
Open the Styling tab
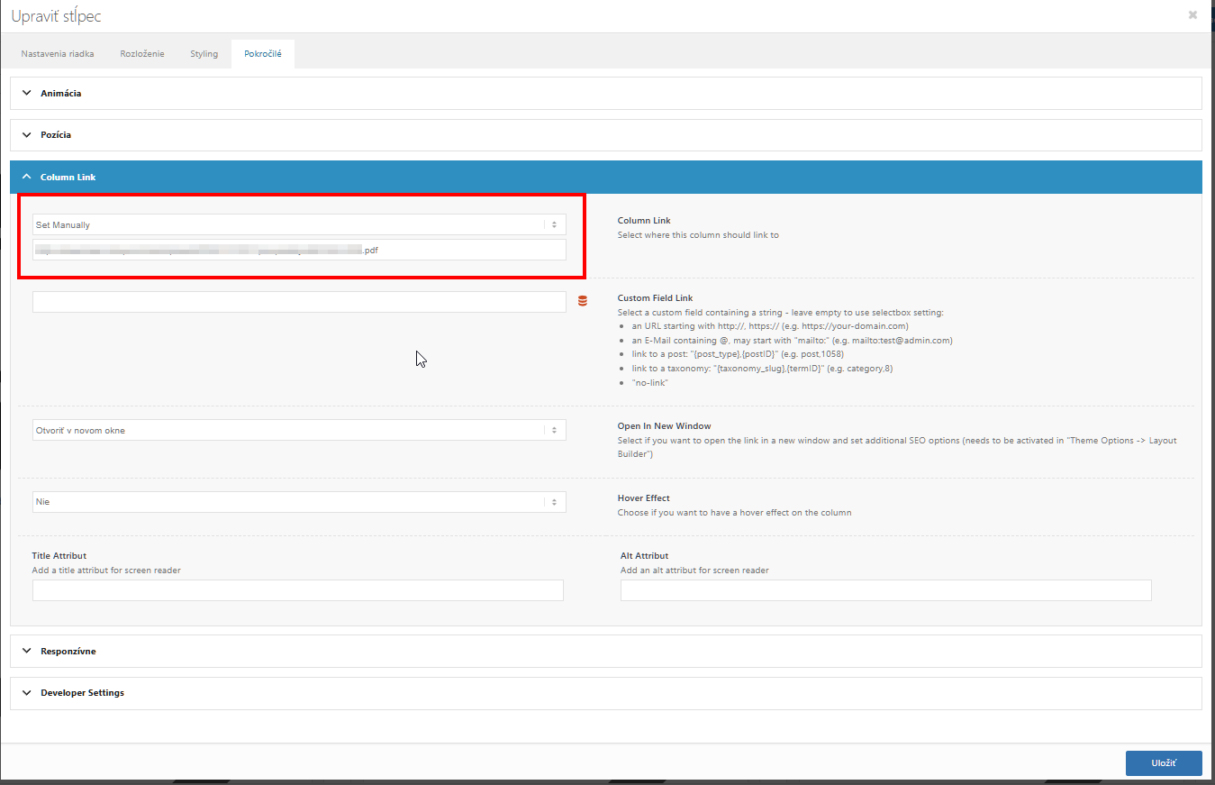click(204, 54)
